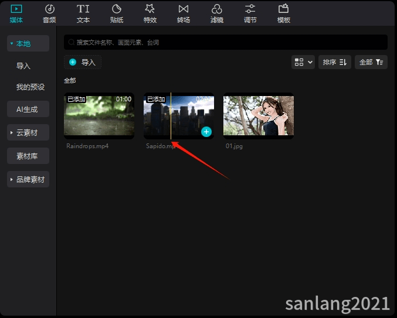The image size is (397, 318).
Task: Open the grid view mode dropdown
Action: [x=303, y=62]
